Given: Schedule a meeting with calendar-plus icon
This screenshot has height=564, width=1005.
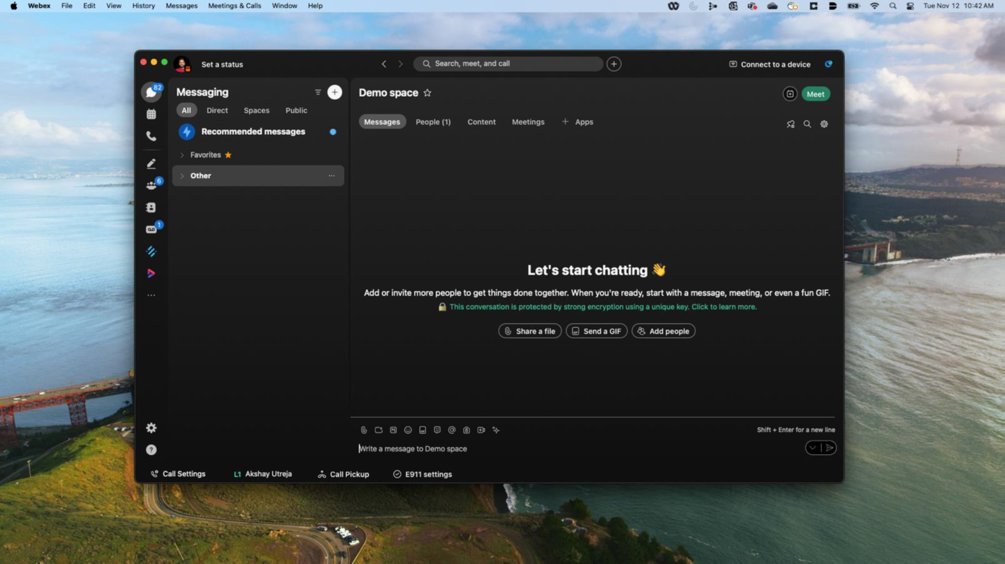Looking at the screenshot, I should [790, 94].
